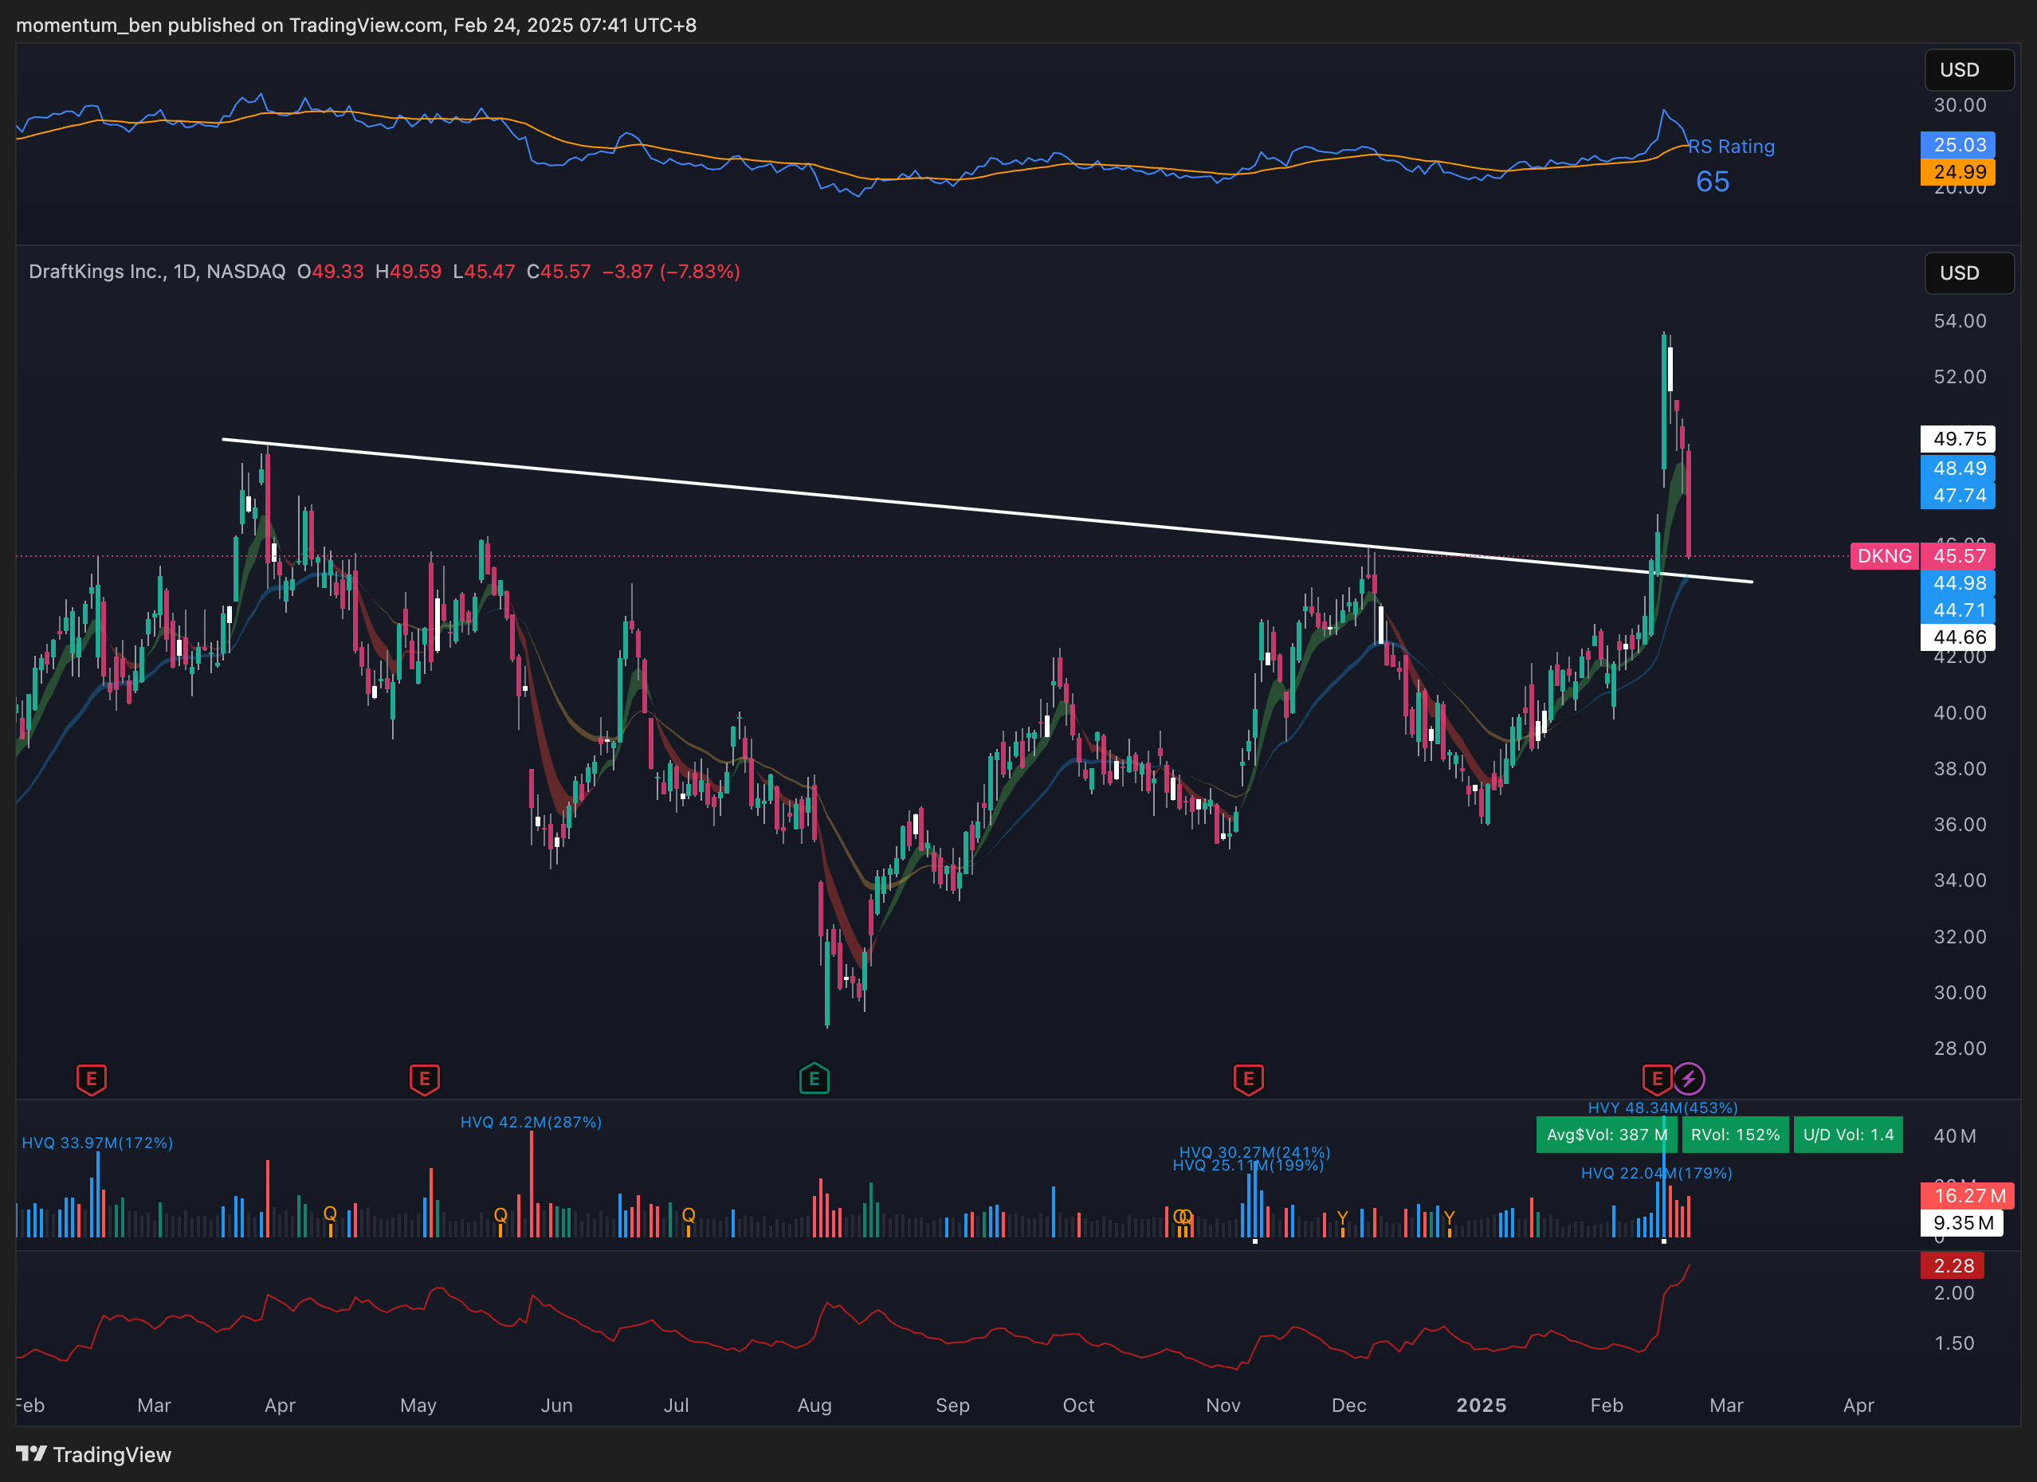Image resolution: width=2037 pixels, height=1482 pixels.
Task: Click the earnings E marker near May
Action: 424,1079
